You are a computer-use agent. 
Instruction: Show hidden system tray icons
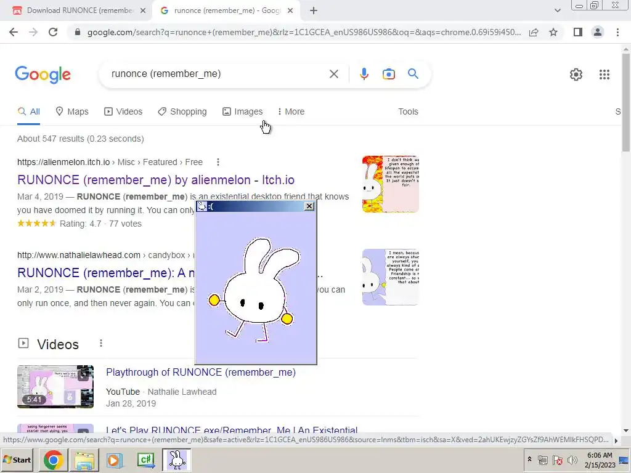(529, 459)
